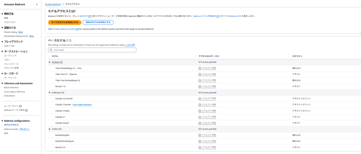361x154 pixels.
Task: Open Bedrock Studio in sidebar
Action: tap(11, 129)
